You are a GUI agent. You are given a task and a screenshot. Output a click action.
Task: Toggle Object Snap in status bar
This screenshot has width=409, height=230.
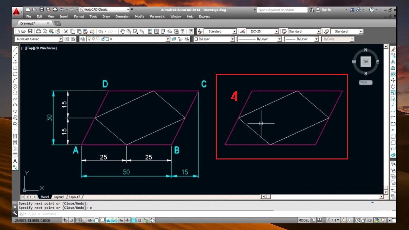coord(96,220)
